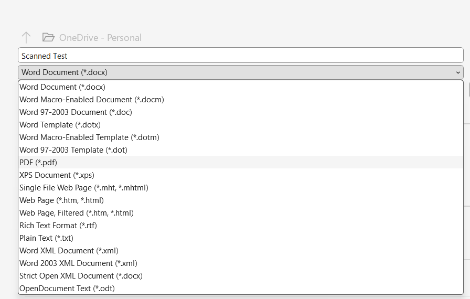Viewport: 470px width, 299px height.
Task: Select Web Page, Filtered option
Action: click(77, 213)
